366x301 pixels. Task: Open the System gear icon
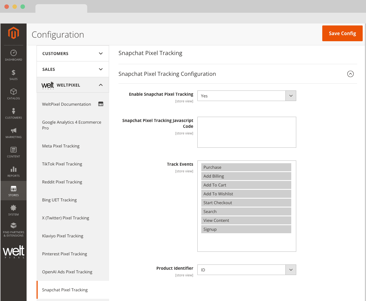[14, 208]
